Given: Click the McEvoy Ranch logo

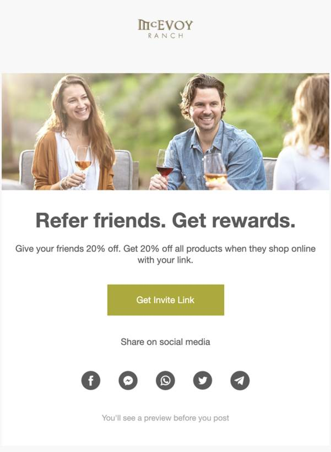Looking at the screenshot, I should coord(165,29).
